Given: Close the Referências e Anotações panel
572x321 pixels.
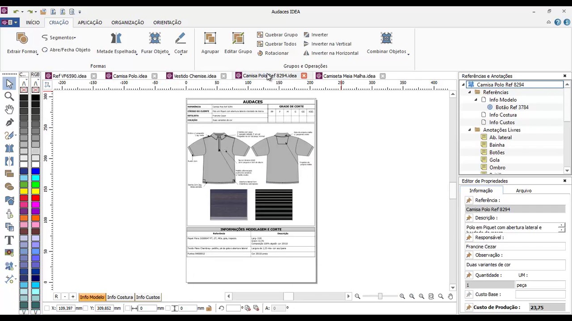Looking at the screenshot, I should pyautogui.click(x=565, y=76).
